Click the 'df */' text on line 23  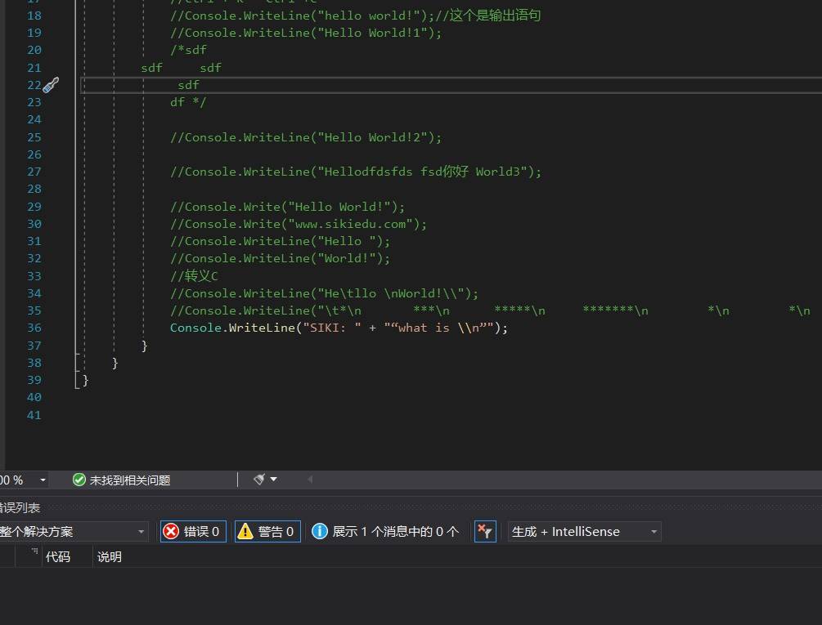point(188,102)
